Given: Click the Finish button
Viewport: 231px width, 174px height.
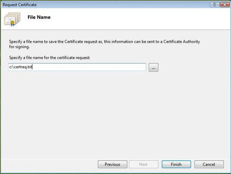Looking at the screenshot, I should pyautogui.click(x=176, y=164).
